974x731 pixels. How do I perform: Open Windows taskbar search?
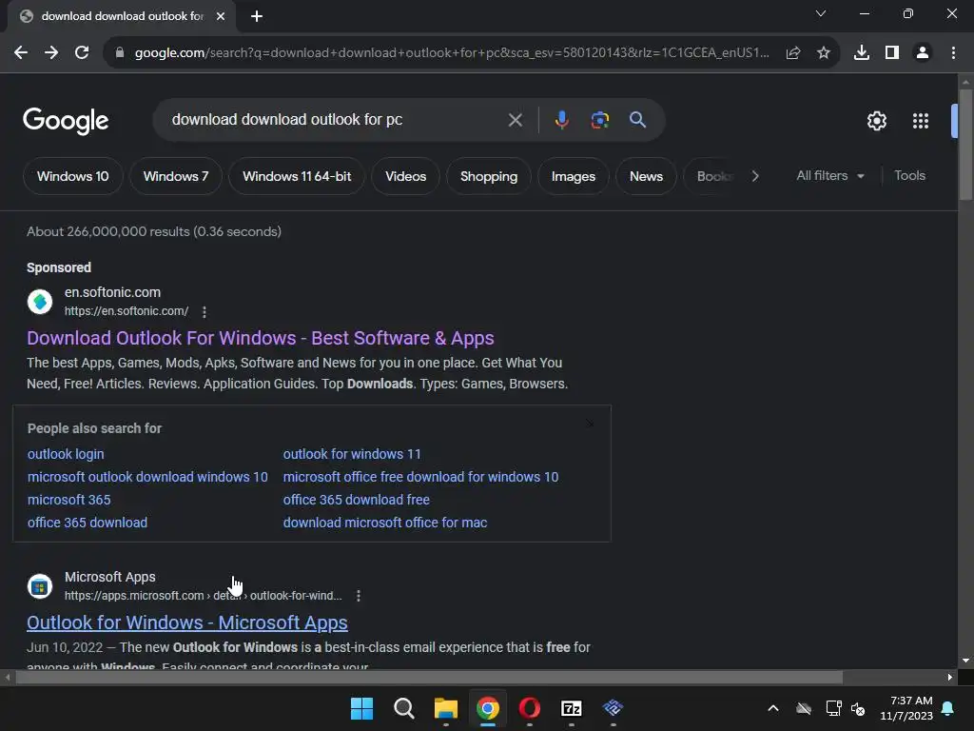pos(403,708)
